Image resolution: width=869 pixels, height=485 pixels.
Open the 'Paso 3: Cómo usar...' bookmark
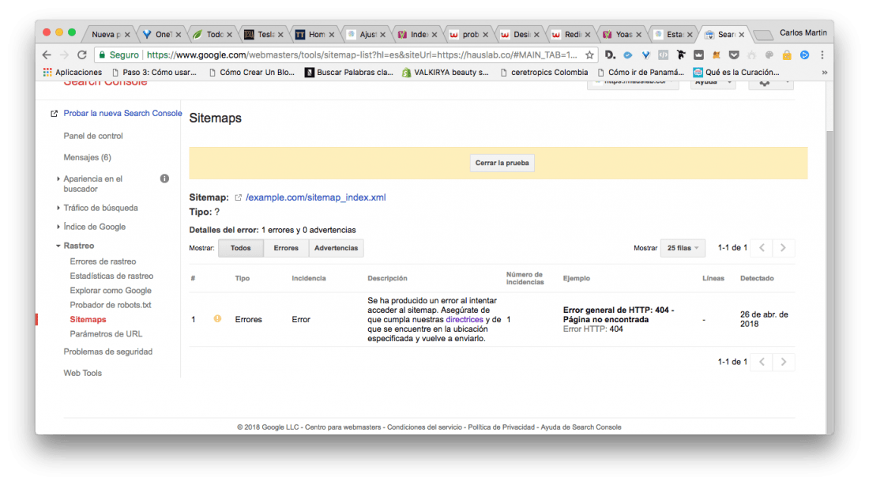[154, 72]
